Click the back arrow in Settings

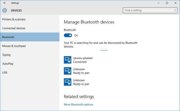pyautogui.click(x=4, y=3)
